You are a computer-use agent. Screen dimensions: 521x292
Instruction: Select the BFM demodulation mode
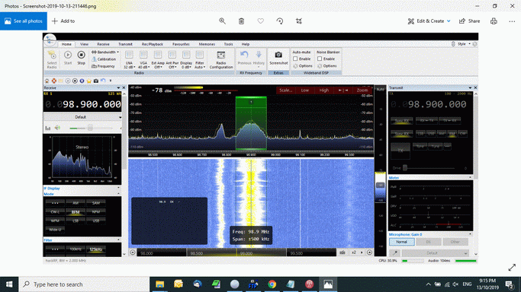[x=76, y=212]
